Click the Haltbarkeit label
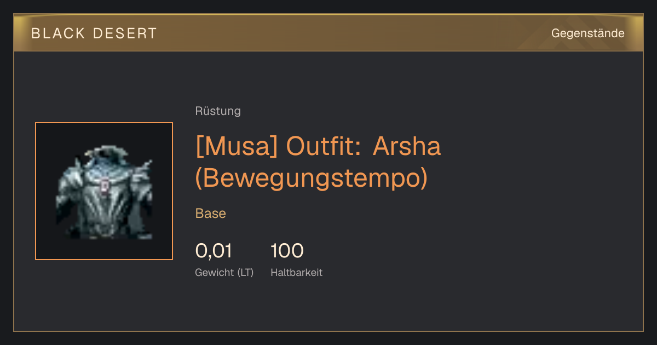 [296, 272]
